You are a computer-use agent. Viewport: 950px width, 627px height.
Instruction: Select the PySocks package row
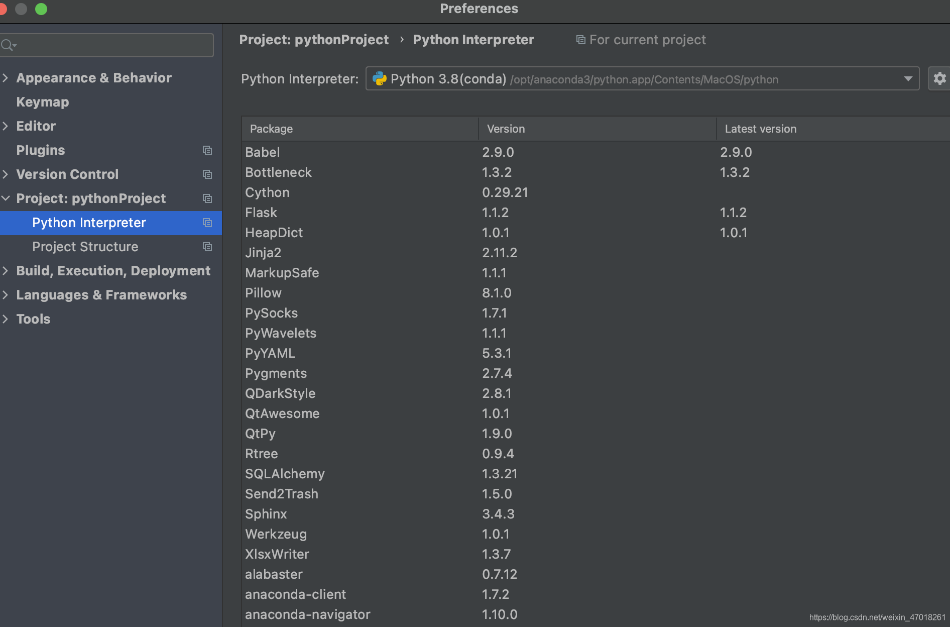[596, 313]
